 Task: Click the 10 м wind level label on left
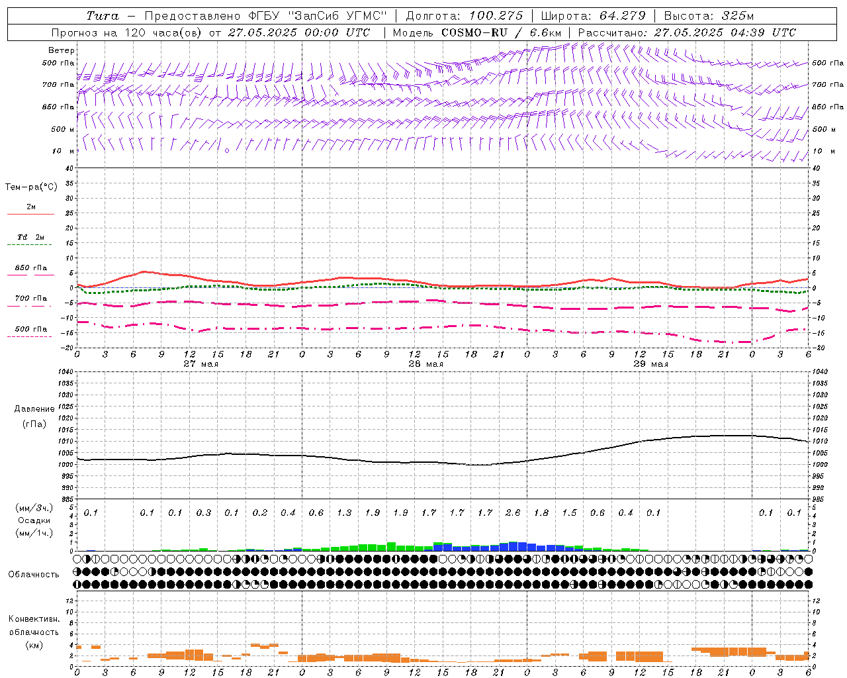64,151
